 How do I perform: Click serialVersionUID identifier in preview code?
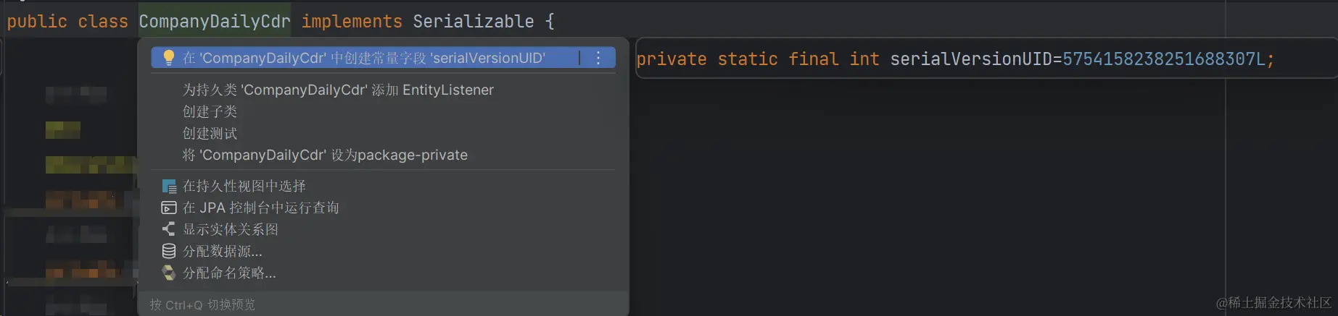tap(970, 59)
